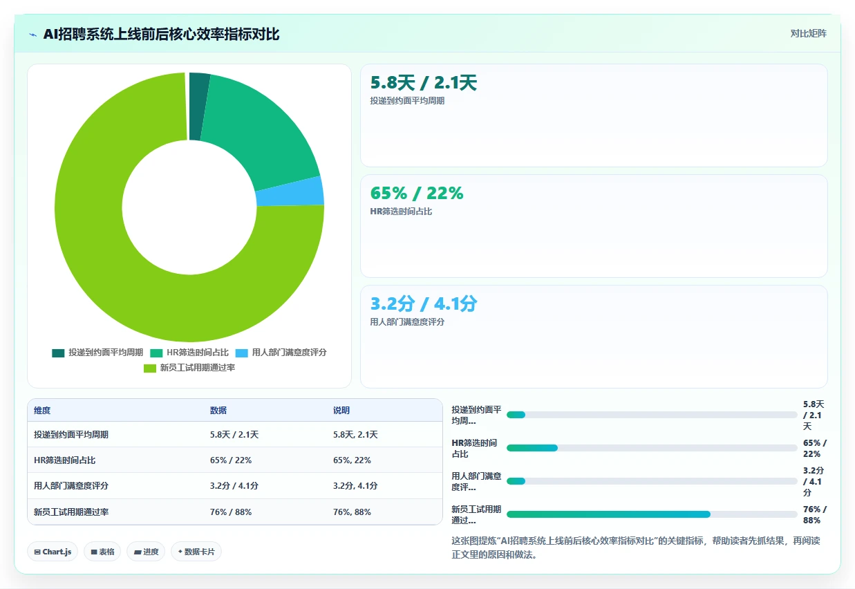Click the 数据卡片 tag chip
Image resolution: width=855 pixels, height=589 pixels.
tap(196, 552)
